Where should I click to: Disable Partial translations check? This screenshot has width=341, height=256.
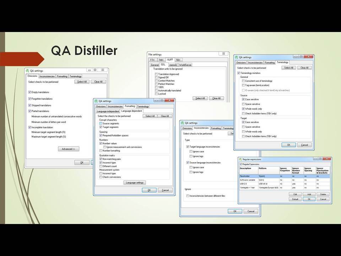tap(30, 111)
